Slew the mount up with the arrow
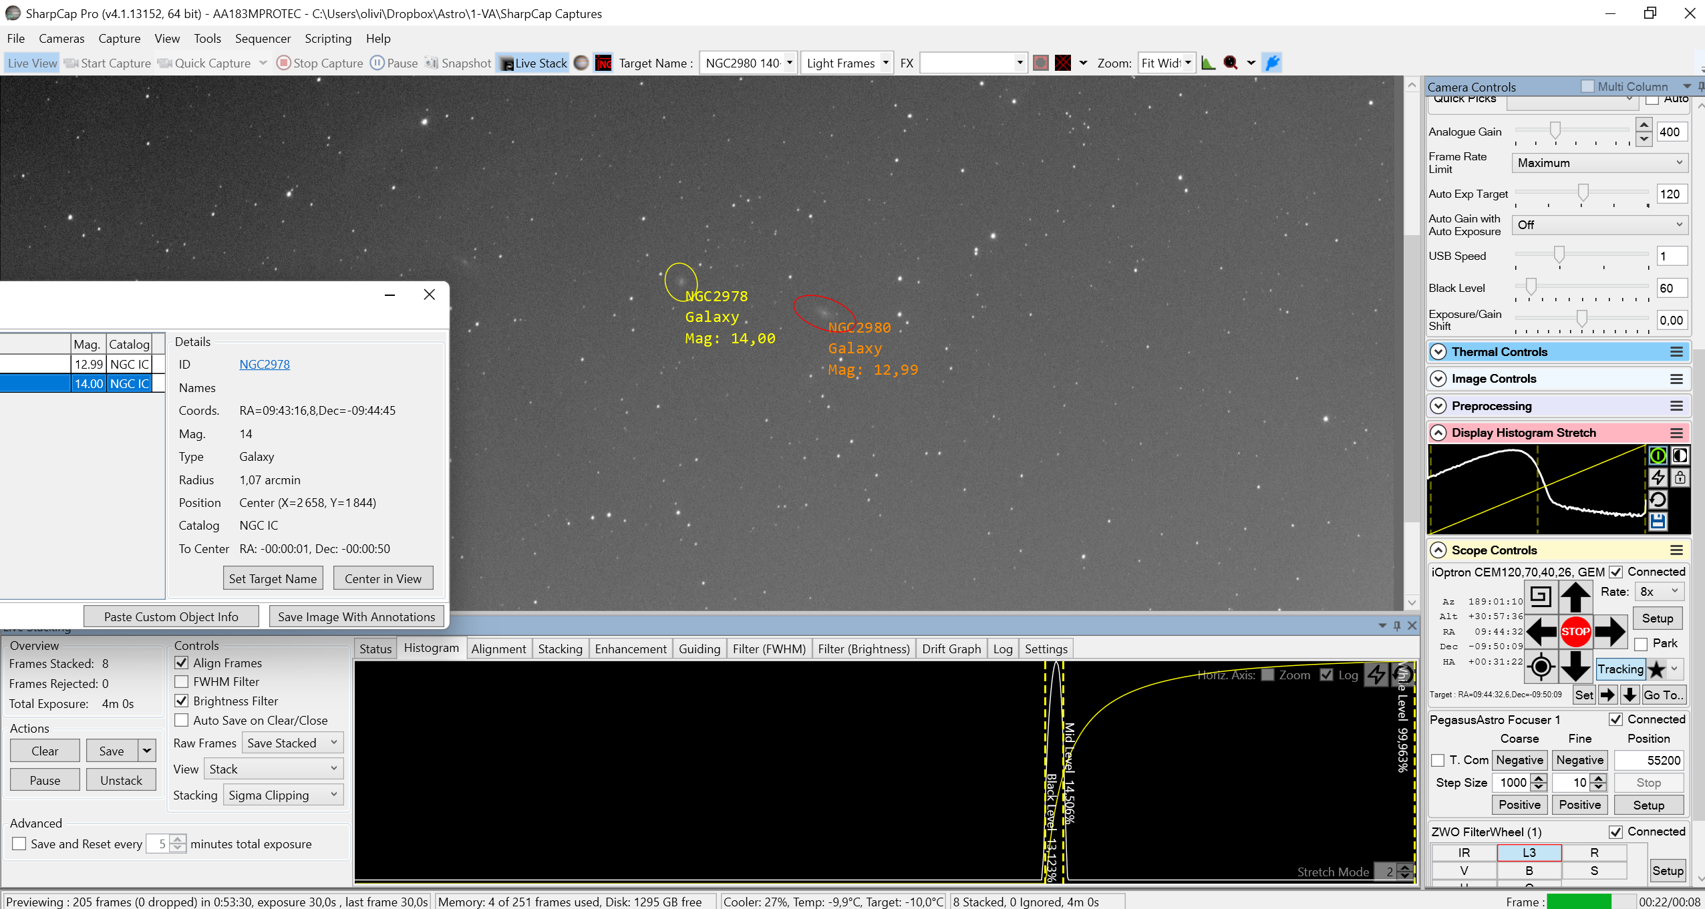1705x909 pixels. pos(1575,596)
